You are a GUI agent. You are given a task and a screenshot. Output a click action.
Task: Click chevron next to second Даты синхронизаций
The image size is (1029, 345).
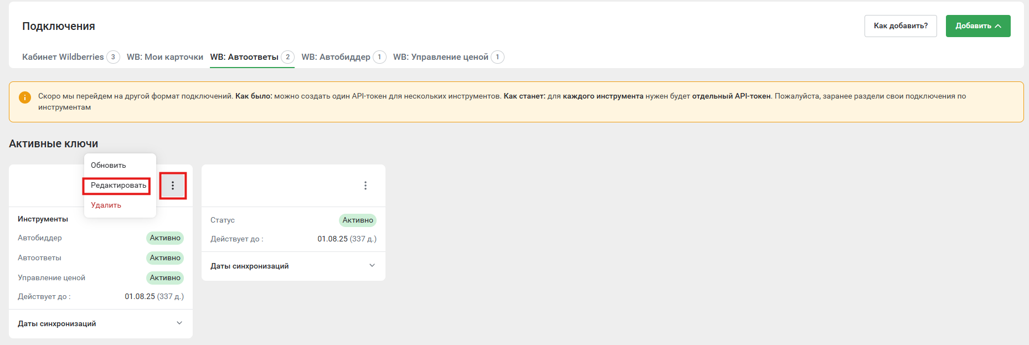(x=372, y=265)
